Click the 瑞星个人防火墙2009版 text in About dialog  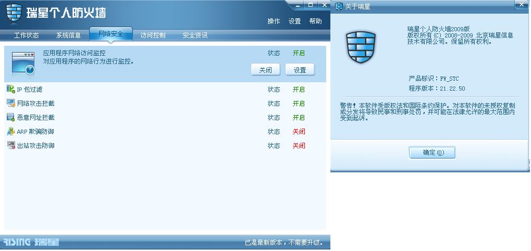point(439,29)
